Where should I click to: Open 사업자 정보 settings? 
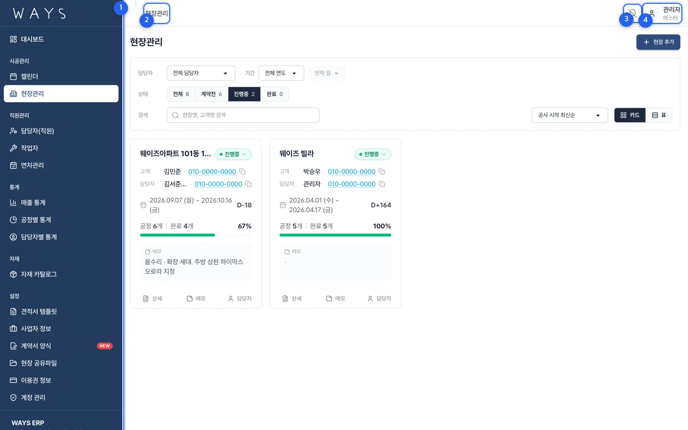click(61, 329)
